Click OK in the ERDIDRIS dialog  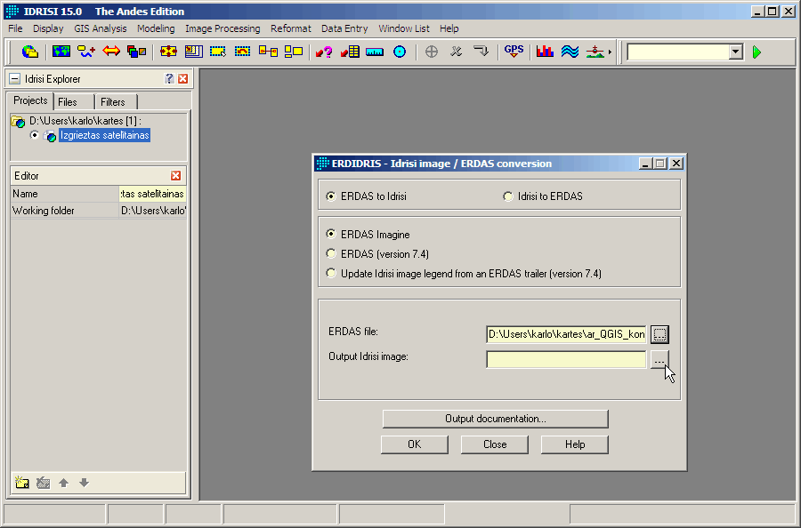tap(414, 444)
